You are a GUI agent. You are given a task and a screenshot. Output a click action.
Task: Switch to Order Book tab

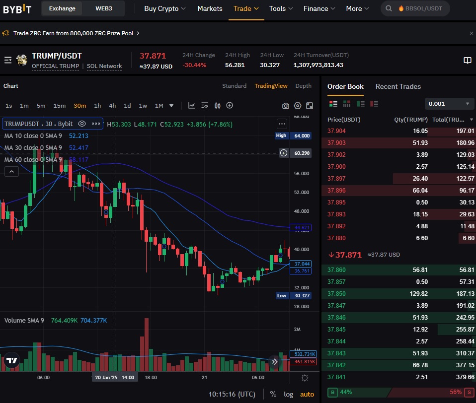click(x=345, y=86)
